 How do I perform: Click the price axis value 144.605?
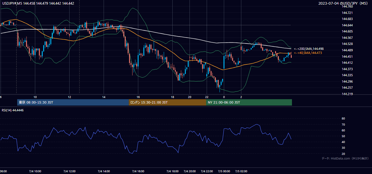[x=347, y=31]
